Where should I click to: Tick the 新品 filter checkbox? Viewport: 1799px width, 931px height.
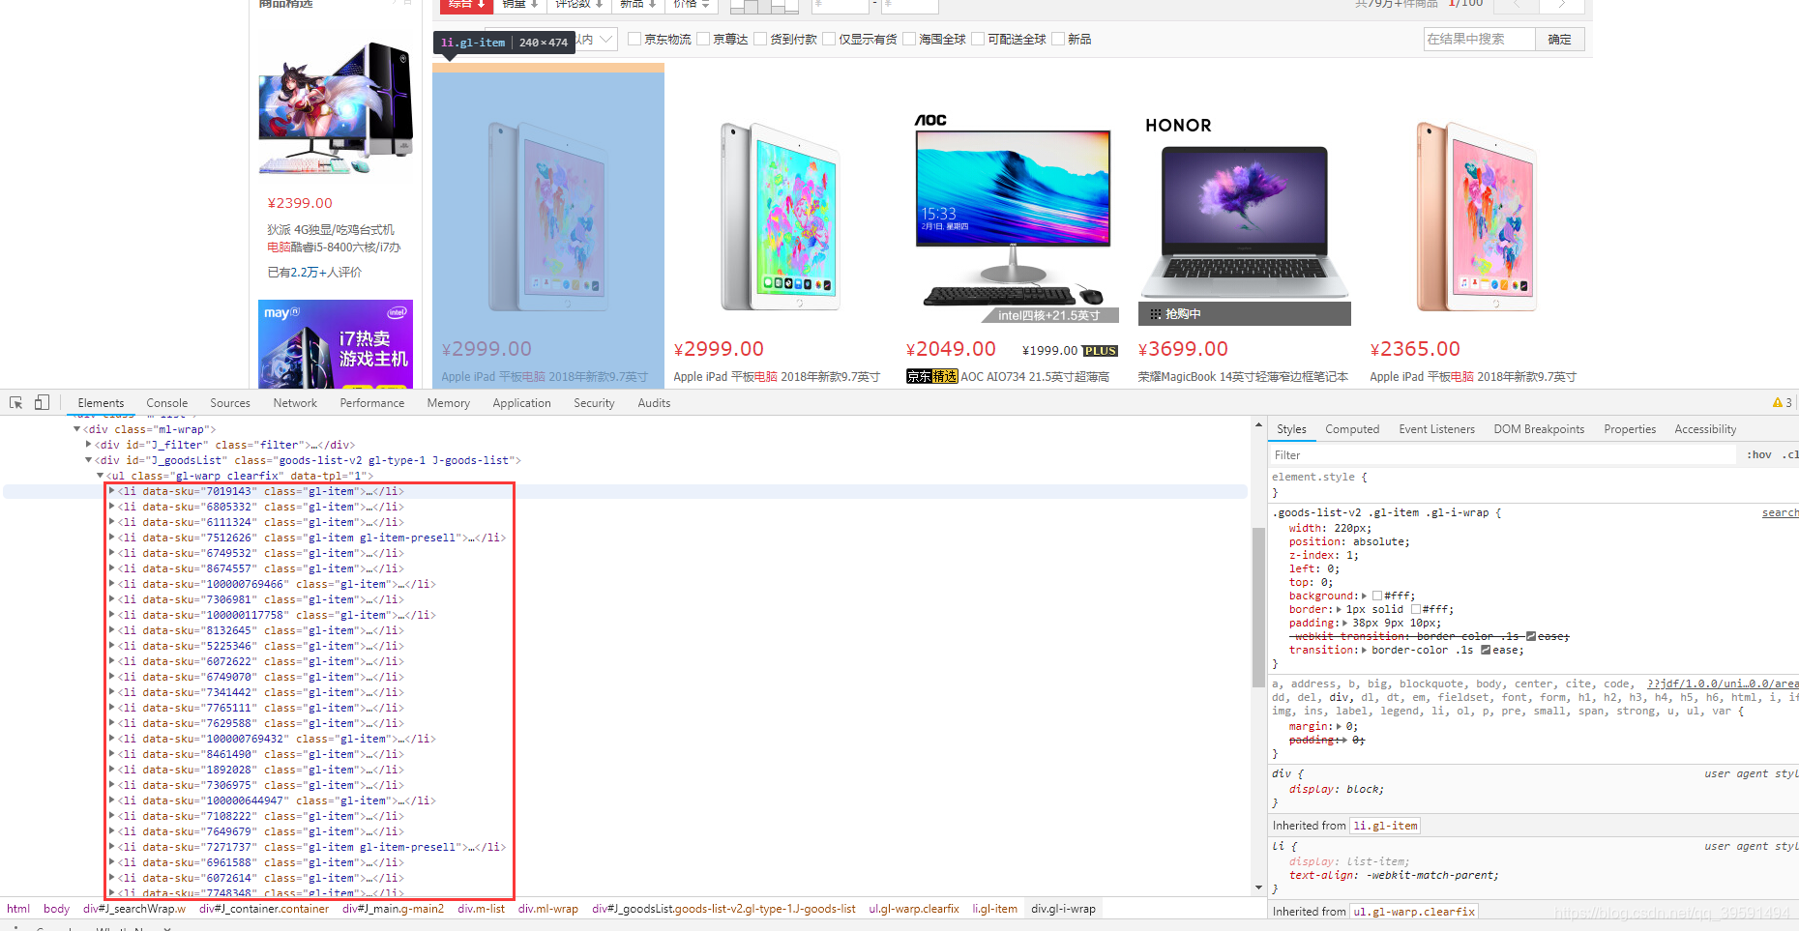click(1058, 39)
